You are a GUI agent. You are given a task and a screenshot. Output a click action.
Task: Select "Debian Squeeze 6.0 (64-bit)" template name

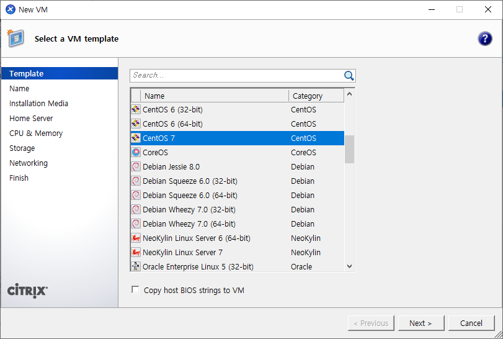coord(190,195)
